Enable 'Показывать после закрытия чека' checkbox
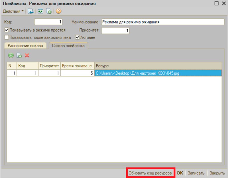228x178 pixels. tap(7, 37)
